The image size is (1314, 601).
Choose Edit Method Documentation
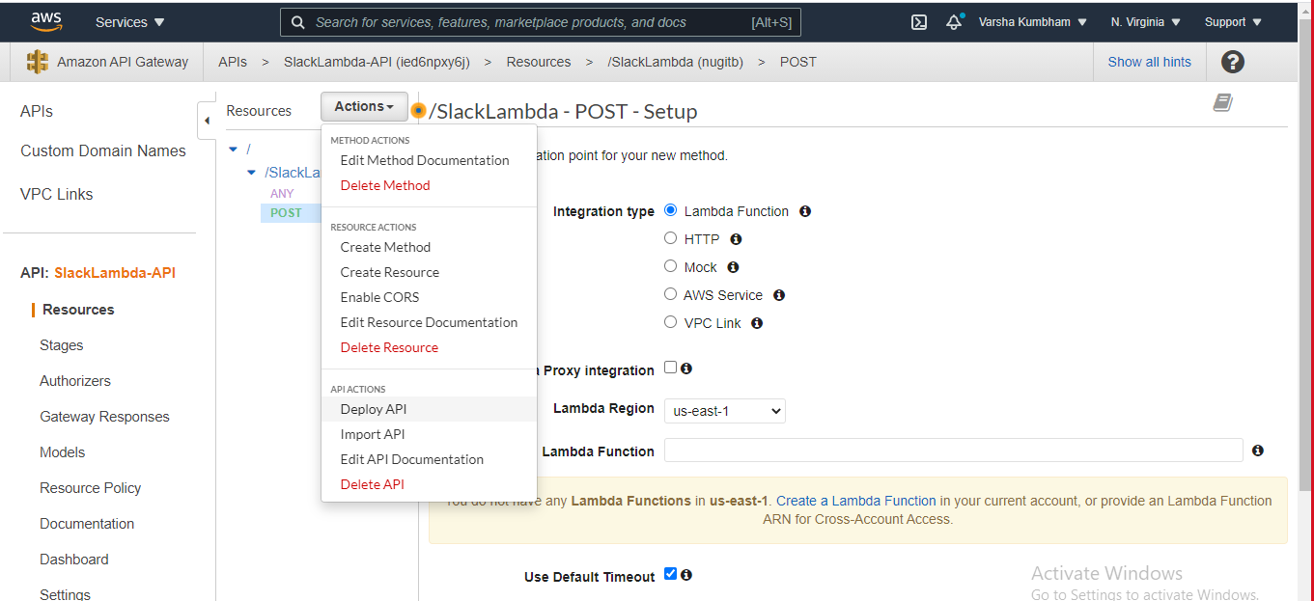coord(425,160)
